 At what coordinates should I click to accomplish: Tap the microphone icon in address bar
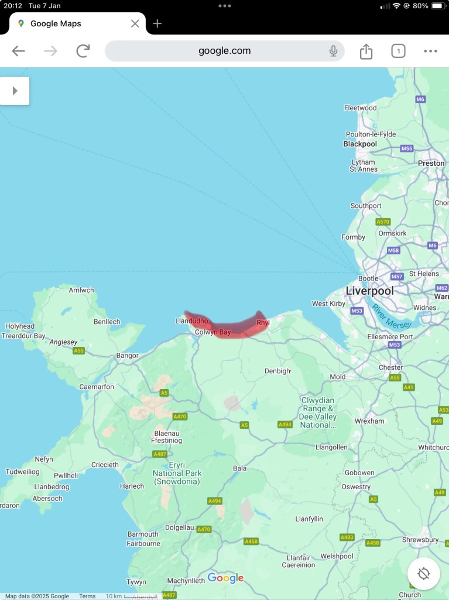click(x=333, y=51)
